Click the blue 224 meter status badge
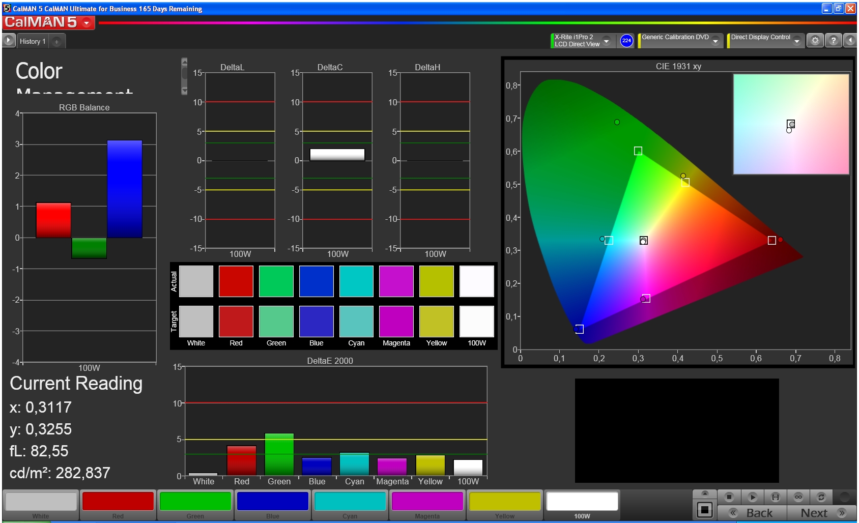 (x=626, y=41)
